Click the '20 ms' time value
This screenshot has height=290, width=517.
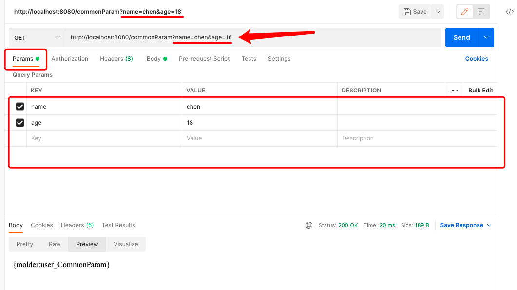click(x=387, y=225)
